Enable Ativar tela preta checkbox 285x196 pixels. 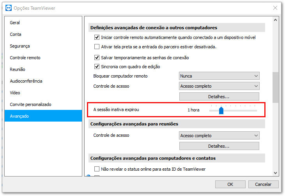(97, 47)
